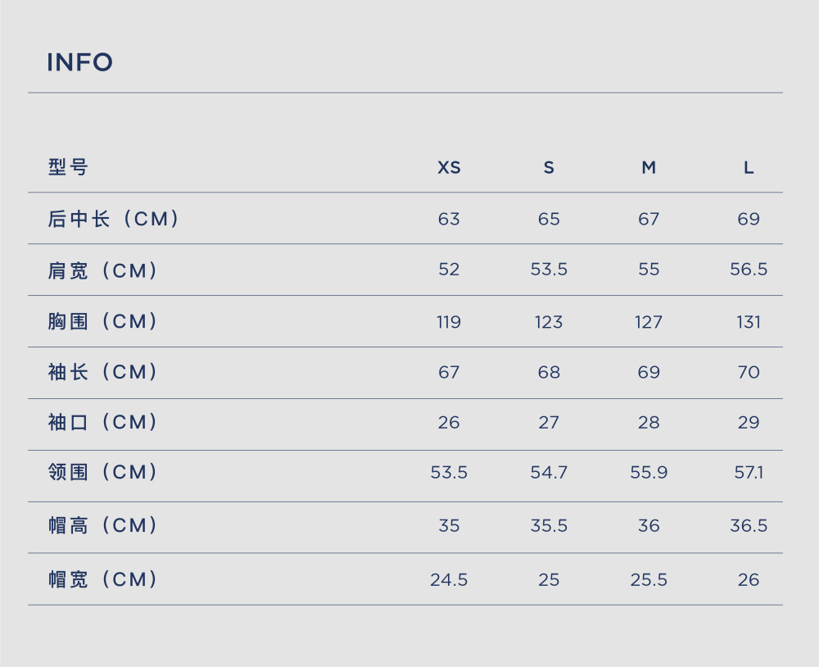
Task: Click the 127 chest value for M
Action: [x=649, y=322]
